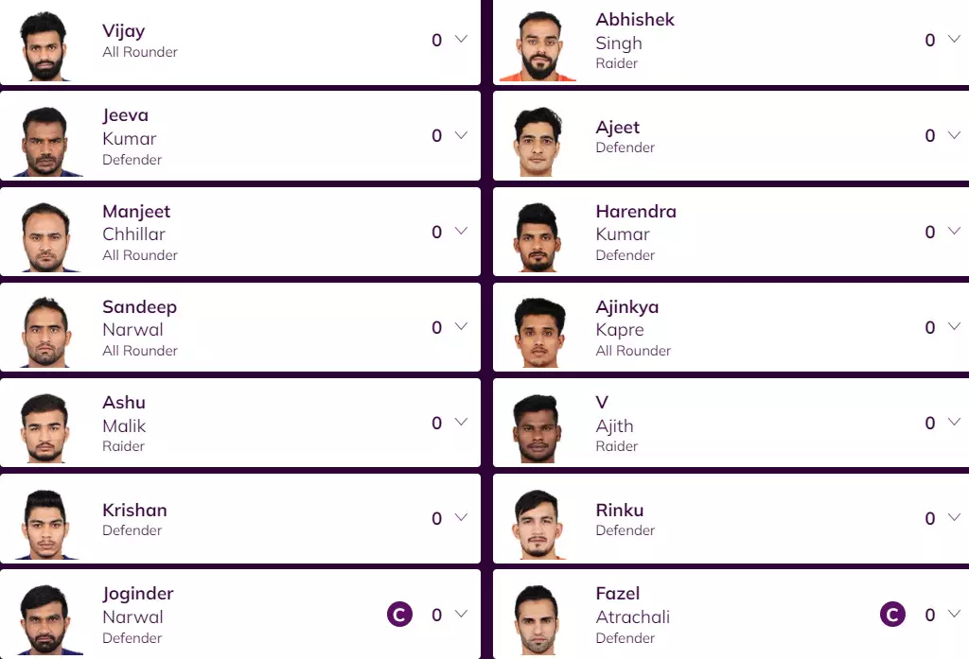The image size is (969, 659).
Task: Expand Vijay's player stats chevron
Action: tap(461, 40)
